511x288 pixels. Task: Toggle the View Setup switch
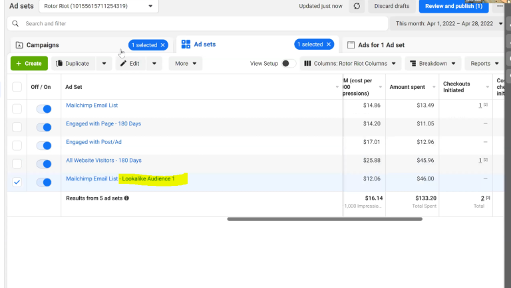pos(289,64)
